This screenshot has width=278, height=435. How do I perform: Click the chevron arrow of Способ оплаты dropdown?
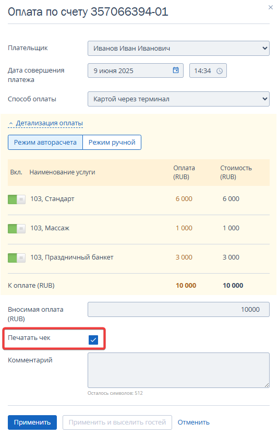264,99
